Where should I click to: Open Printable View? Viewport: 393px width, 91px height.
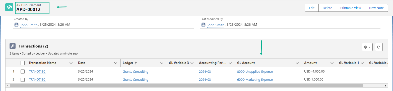350,8
